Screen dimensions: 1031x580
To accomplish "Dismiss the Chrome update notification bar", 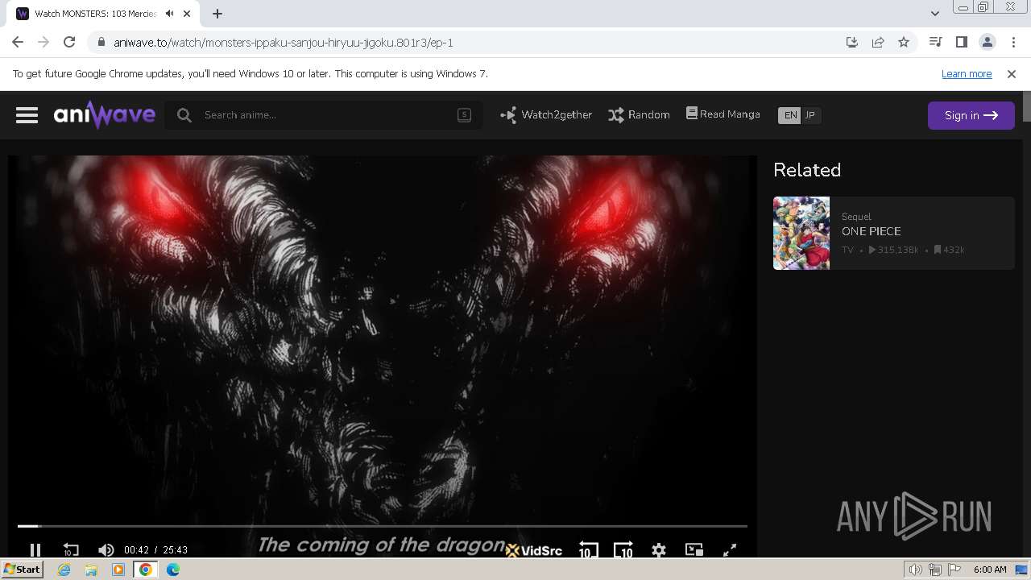I will click(1012, 74).
